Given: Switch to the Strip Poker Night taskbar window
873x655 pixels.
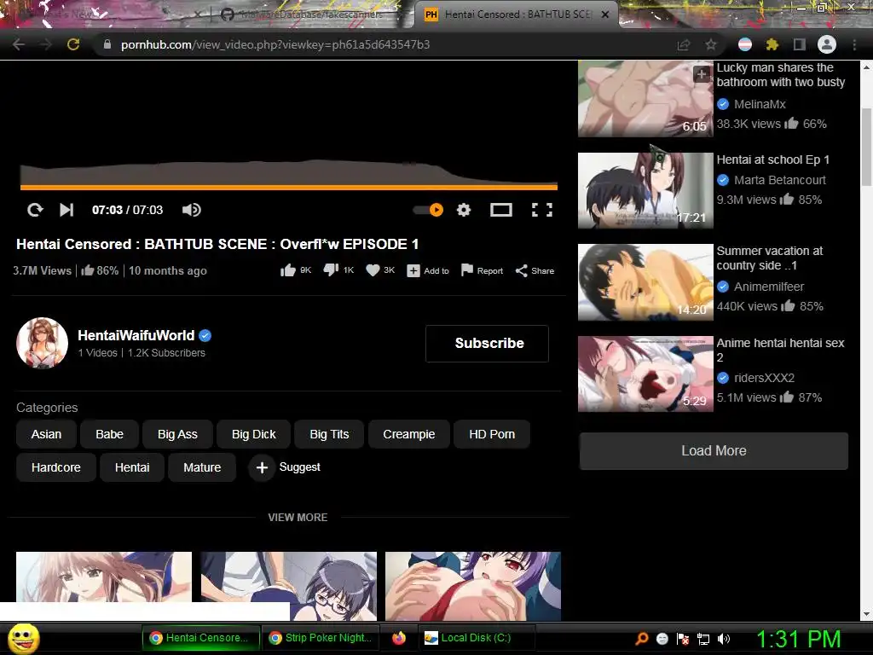Looking at the screenshot, I should 320,638.
